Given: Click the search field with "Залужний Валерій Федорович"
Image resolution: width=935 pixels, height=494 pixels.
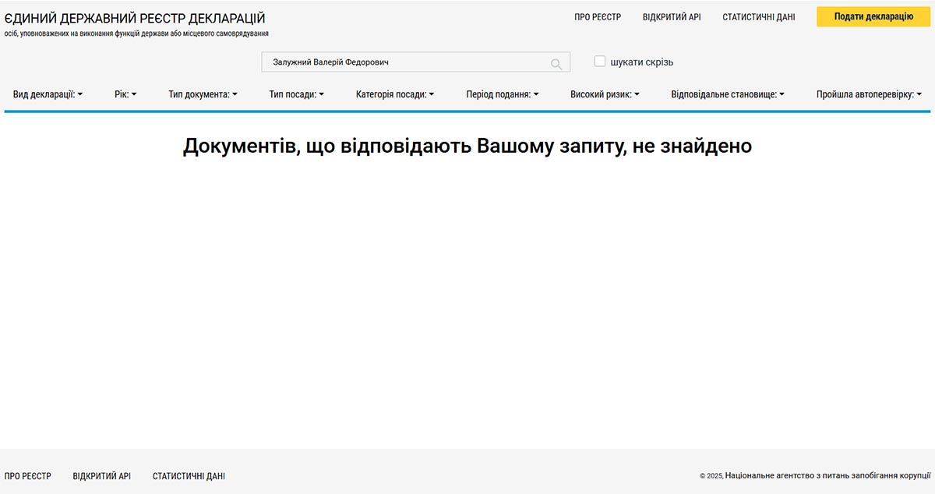Looking at the screenshot, I should 405,62.
